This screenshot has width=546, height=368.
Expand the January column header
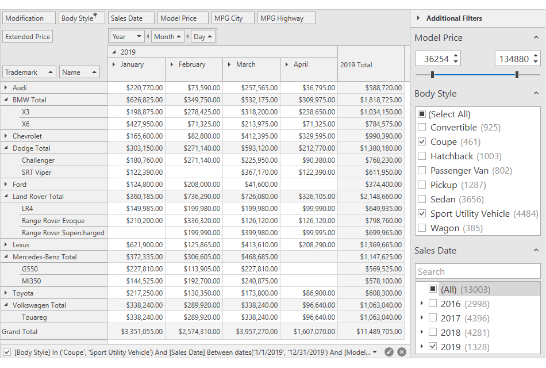coord(114,64)
